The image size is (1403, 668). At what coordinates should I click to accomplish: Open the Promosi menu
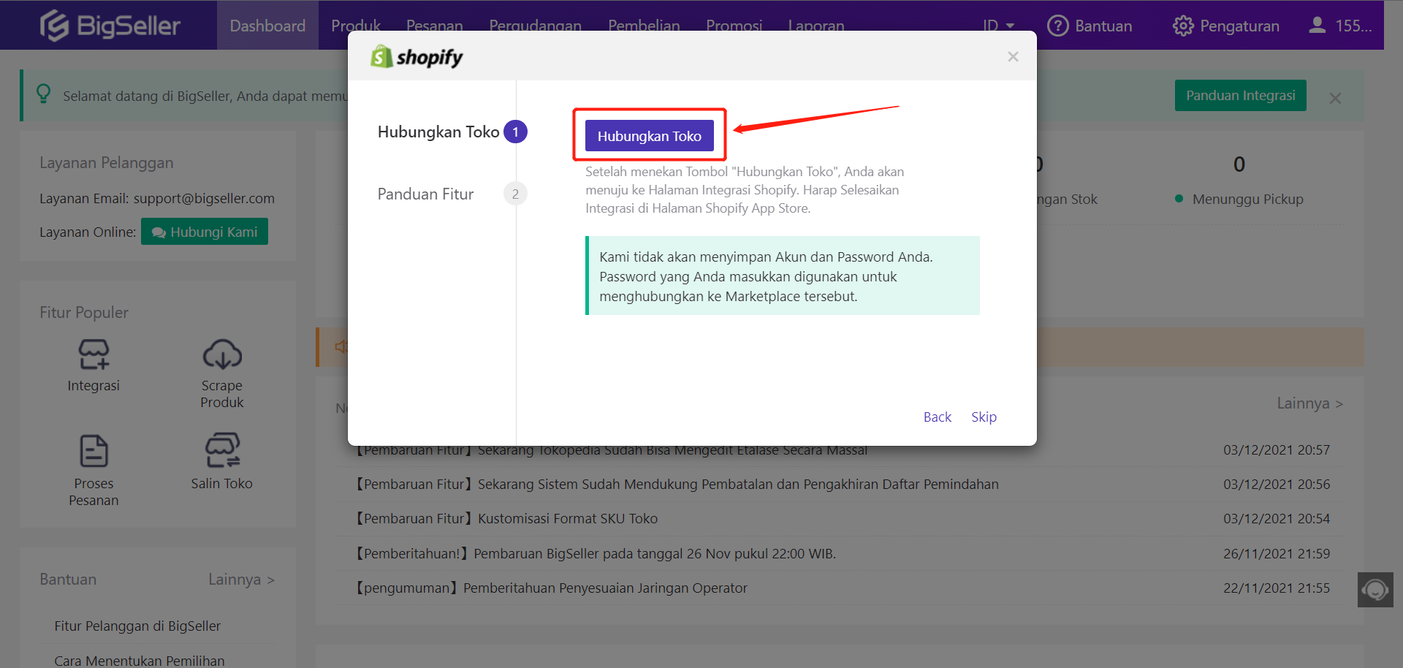pyautogui.click(x=734, y=26)
